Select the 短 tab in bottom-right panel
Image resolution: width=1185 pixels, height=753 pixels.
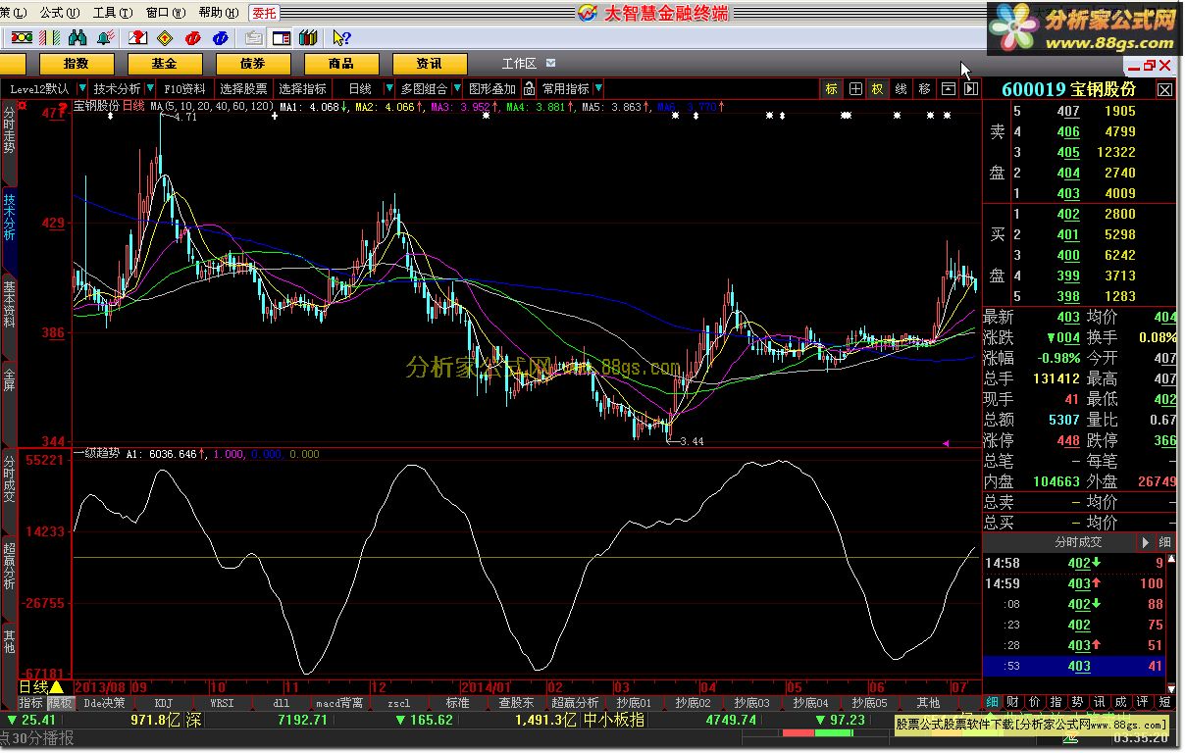(x=1163, y=702)
